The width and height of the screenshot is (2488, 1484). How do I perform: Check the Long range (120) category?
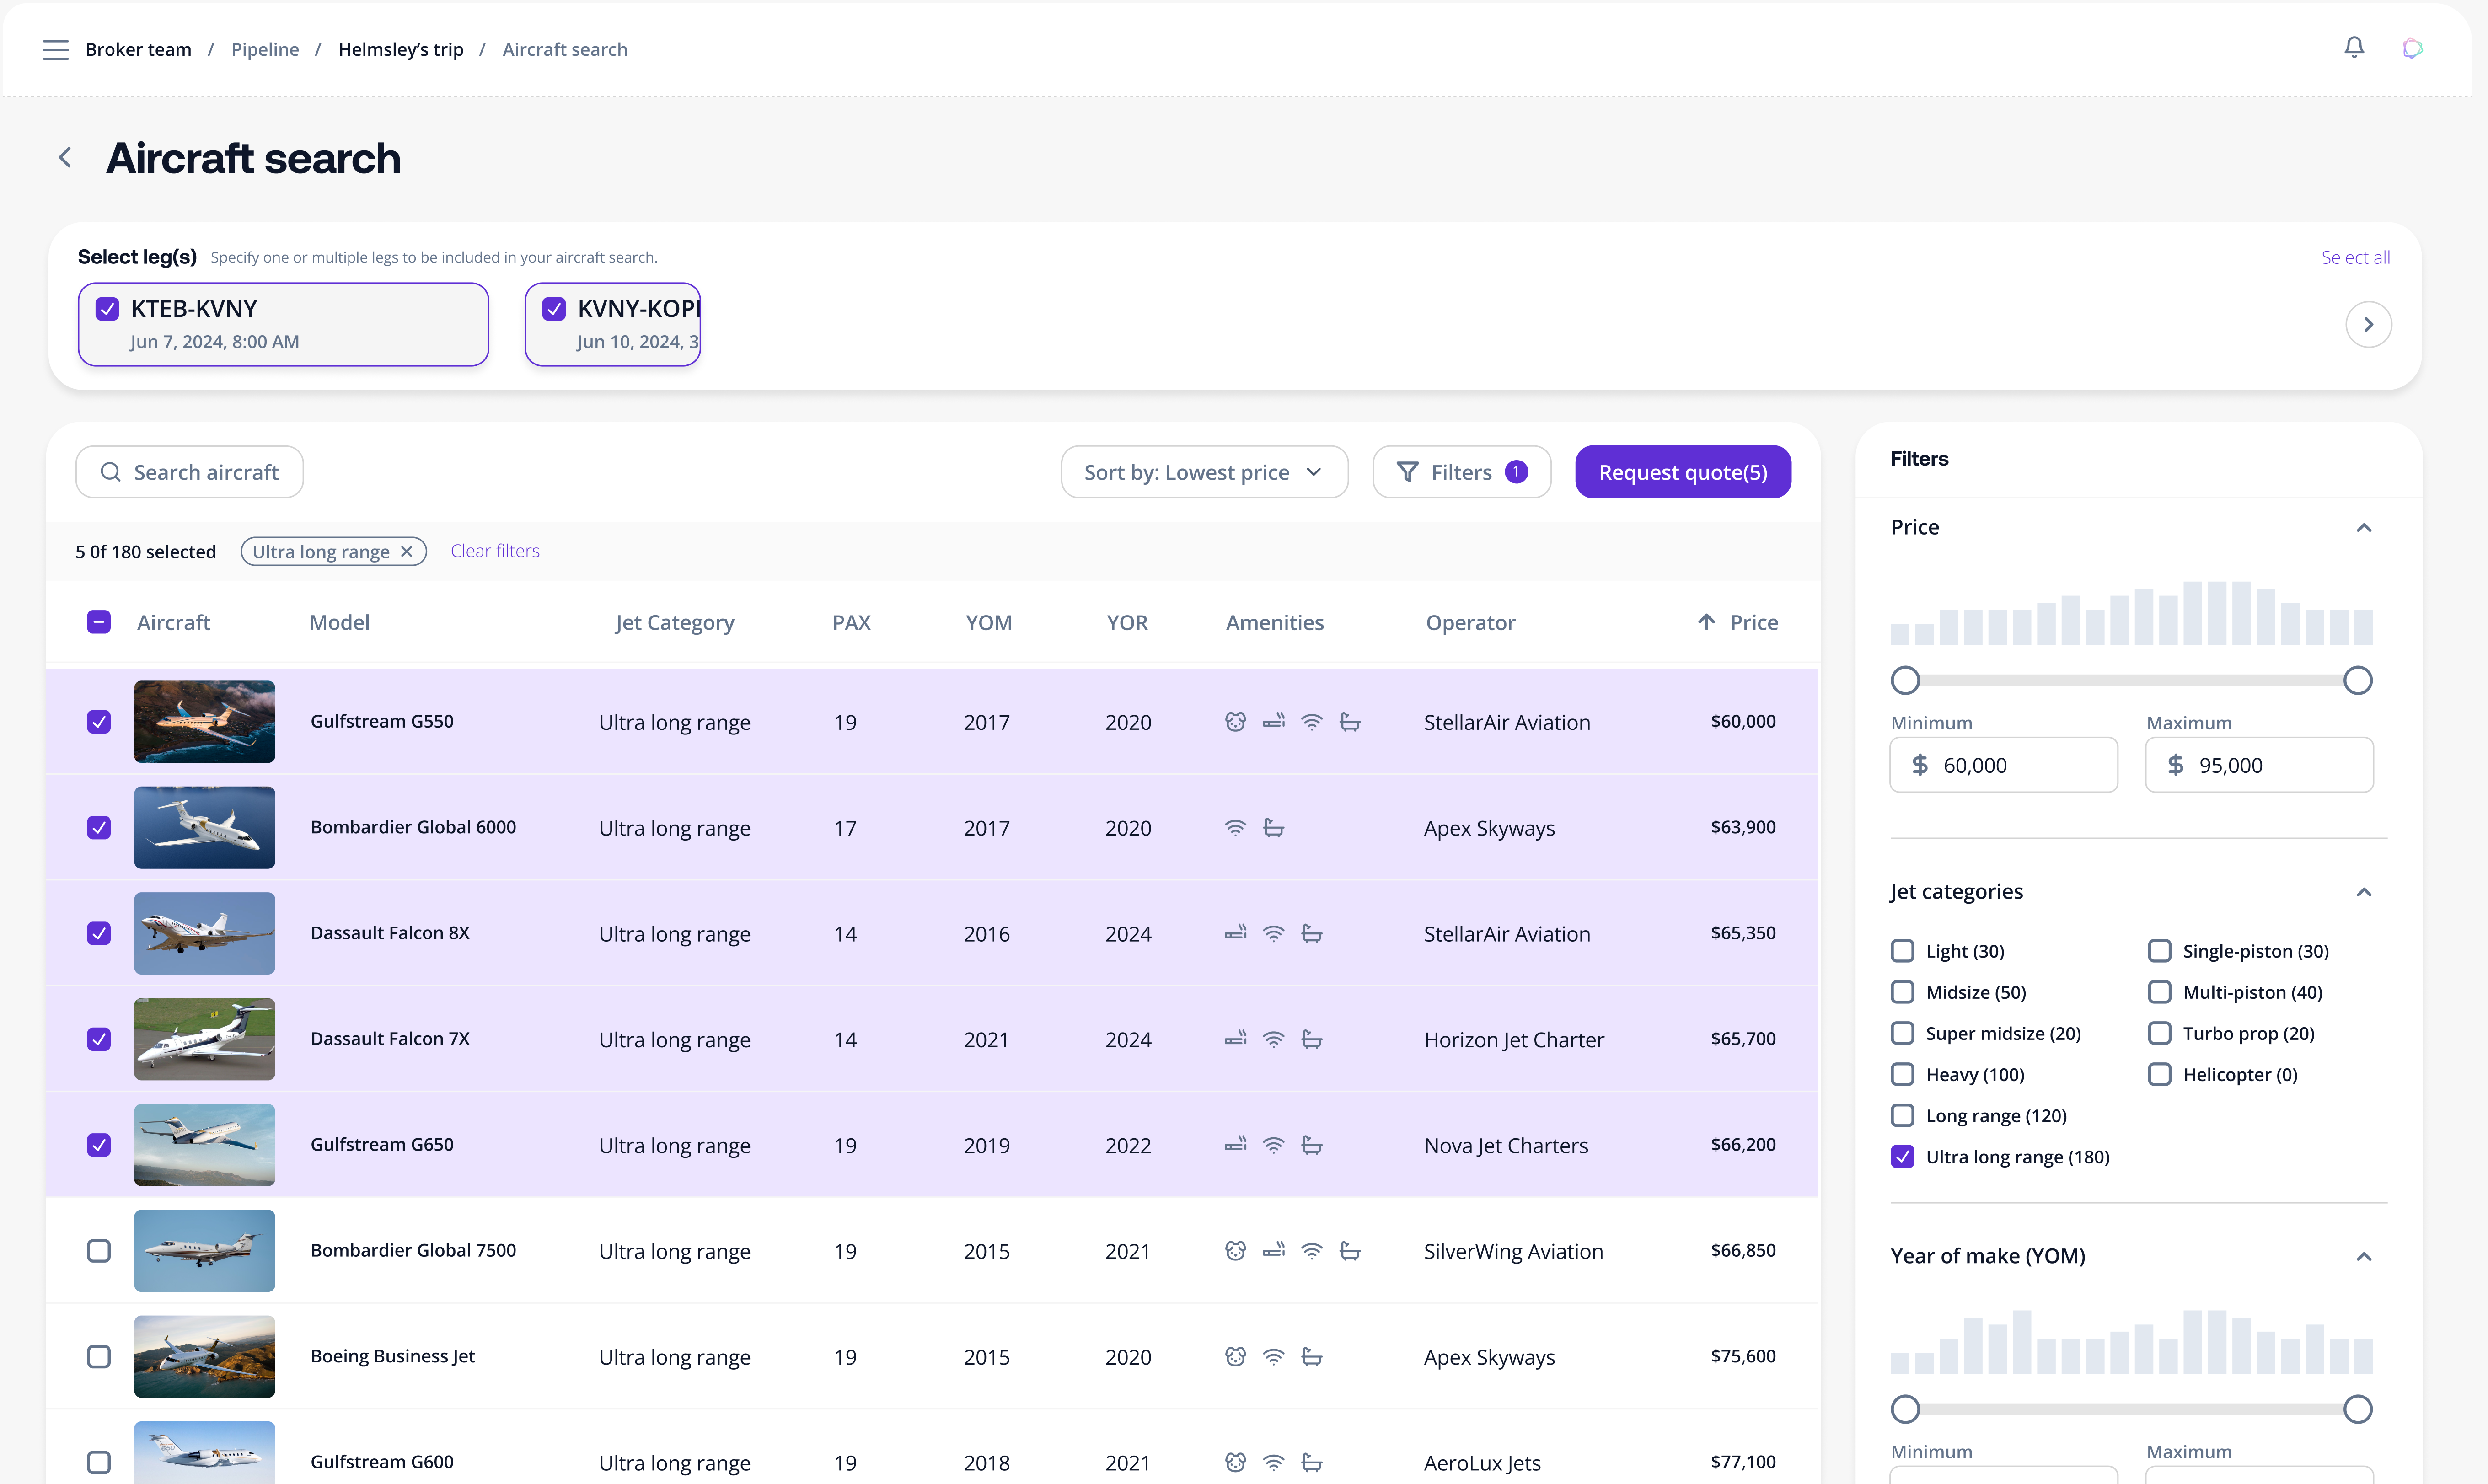[1902, 1116]
